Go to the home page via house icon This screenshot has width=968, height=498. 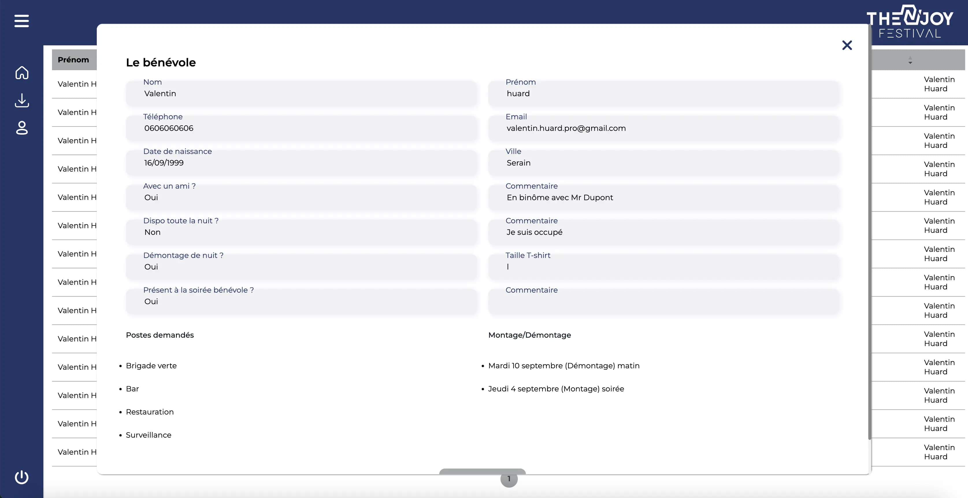[21, 73]
